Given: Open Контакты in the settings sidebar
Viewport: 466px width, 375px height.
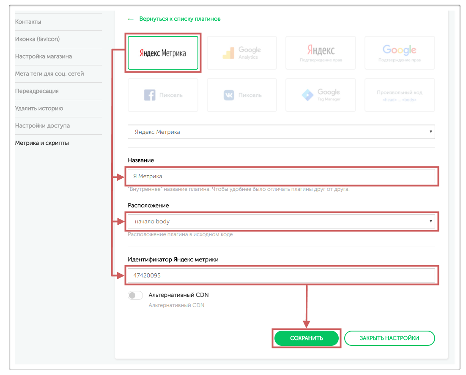Looking at the screenshot, I should 28,22.
